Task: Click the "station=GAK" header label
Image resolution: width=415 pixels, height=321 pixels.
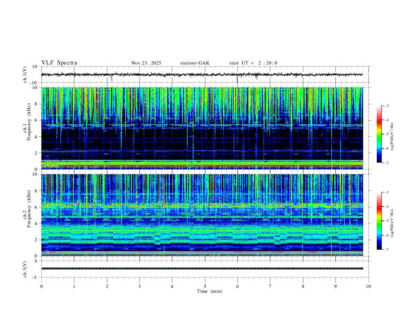Action: click(195, 63)
